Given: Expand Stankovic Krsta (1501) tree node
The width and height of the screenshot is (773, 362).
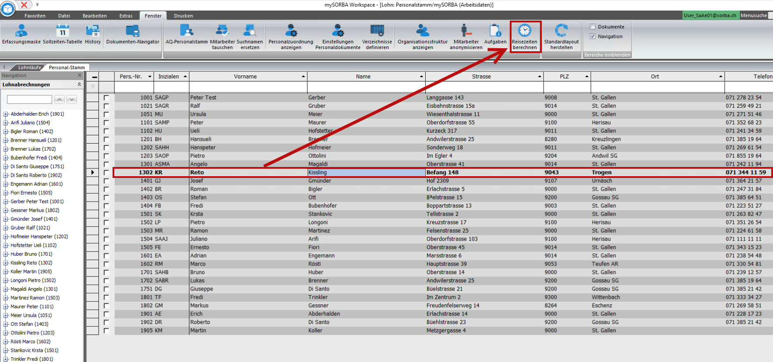Looking at the screenshot, I should 6,351.
